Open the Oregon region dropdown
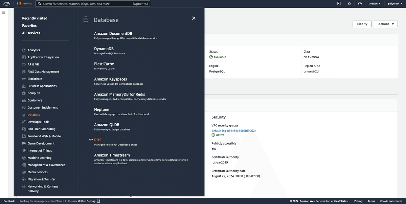406x204 pixels. (x=375, y=4)
